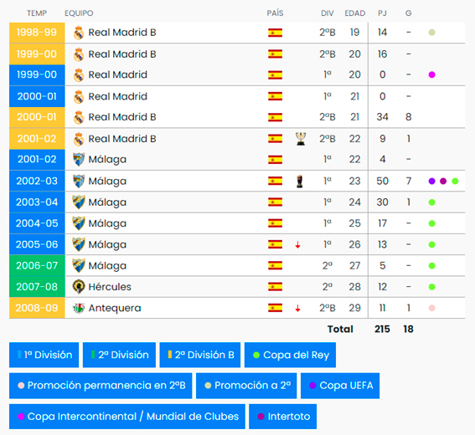The height and width of the screenshot is (435, 475).
Task: Click the Promoción a 2ª legend button
Action: click(x=246, y=386)
